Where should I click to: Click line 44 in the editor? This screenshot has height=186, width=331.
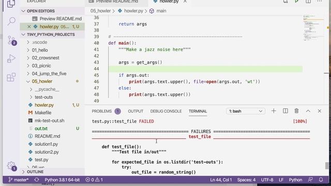(205, 69)
